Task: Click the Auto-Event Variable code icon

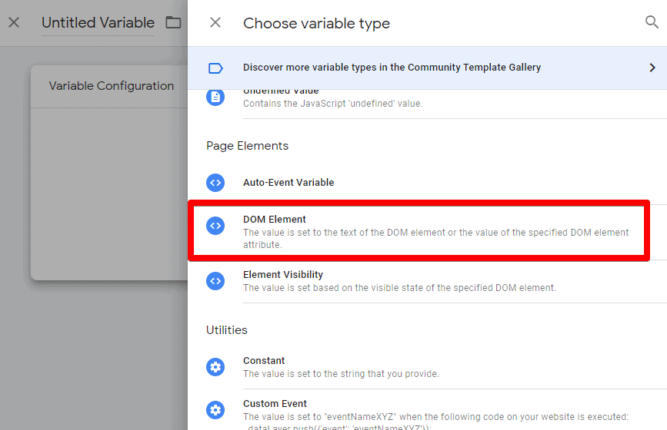Action: pos(215,183)
